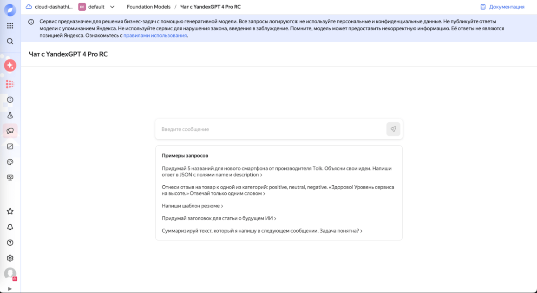Click the Yandex Cloud logo icon

pos(10,10)
